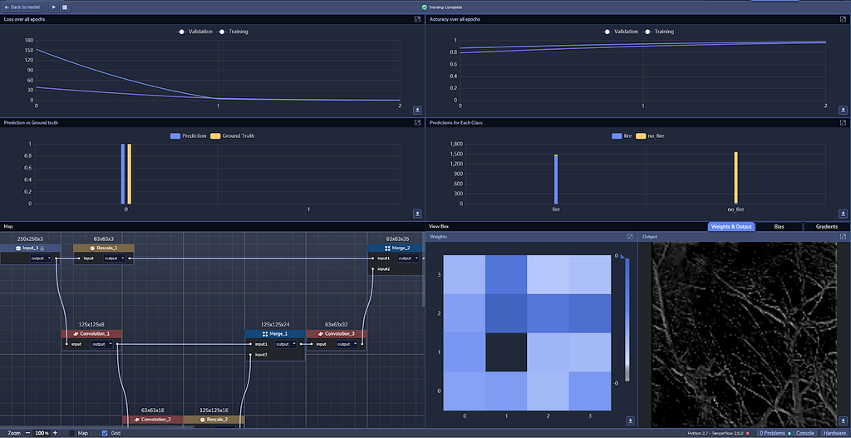Open the 0 Problems panel
Screen dimensions: 851x438
(x=775, y=433)
